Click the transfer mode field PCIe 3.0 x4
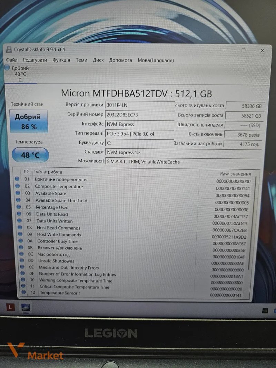 139,134
